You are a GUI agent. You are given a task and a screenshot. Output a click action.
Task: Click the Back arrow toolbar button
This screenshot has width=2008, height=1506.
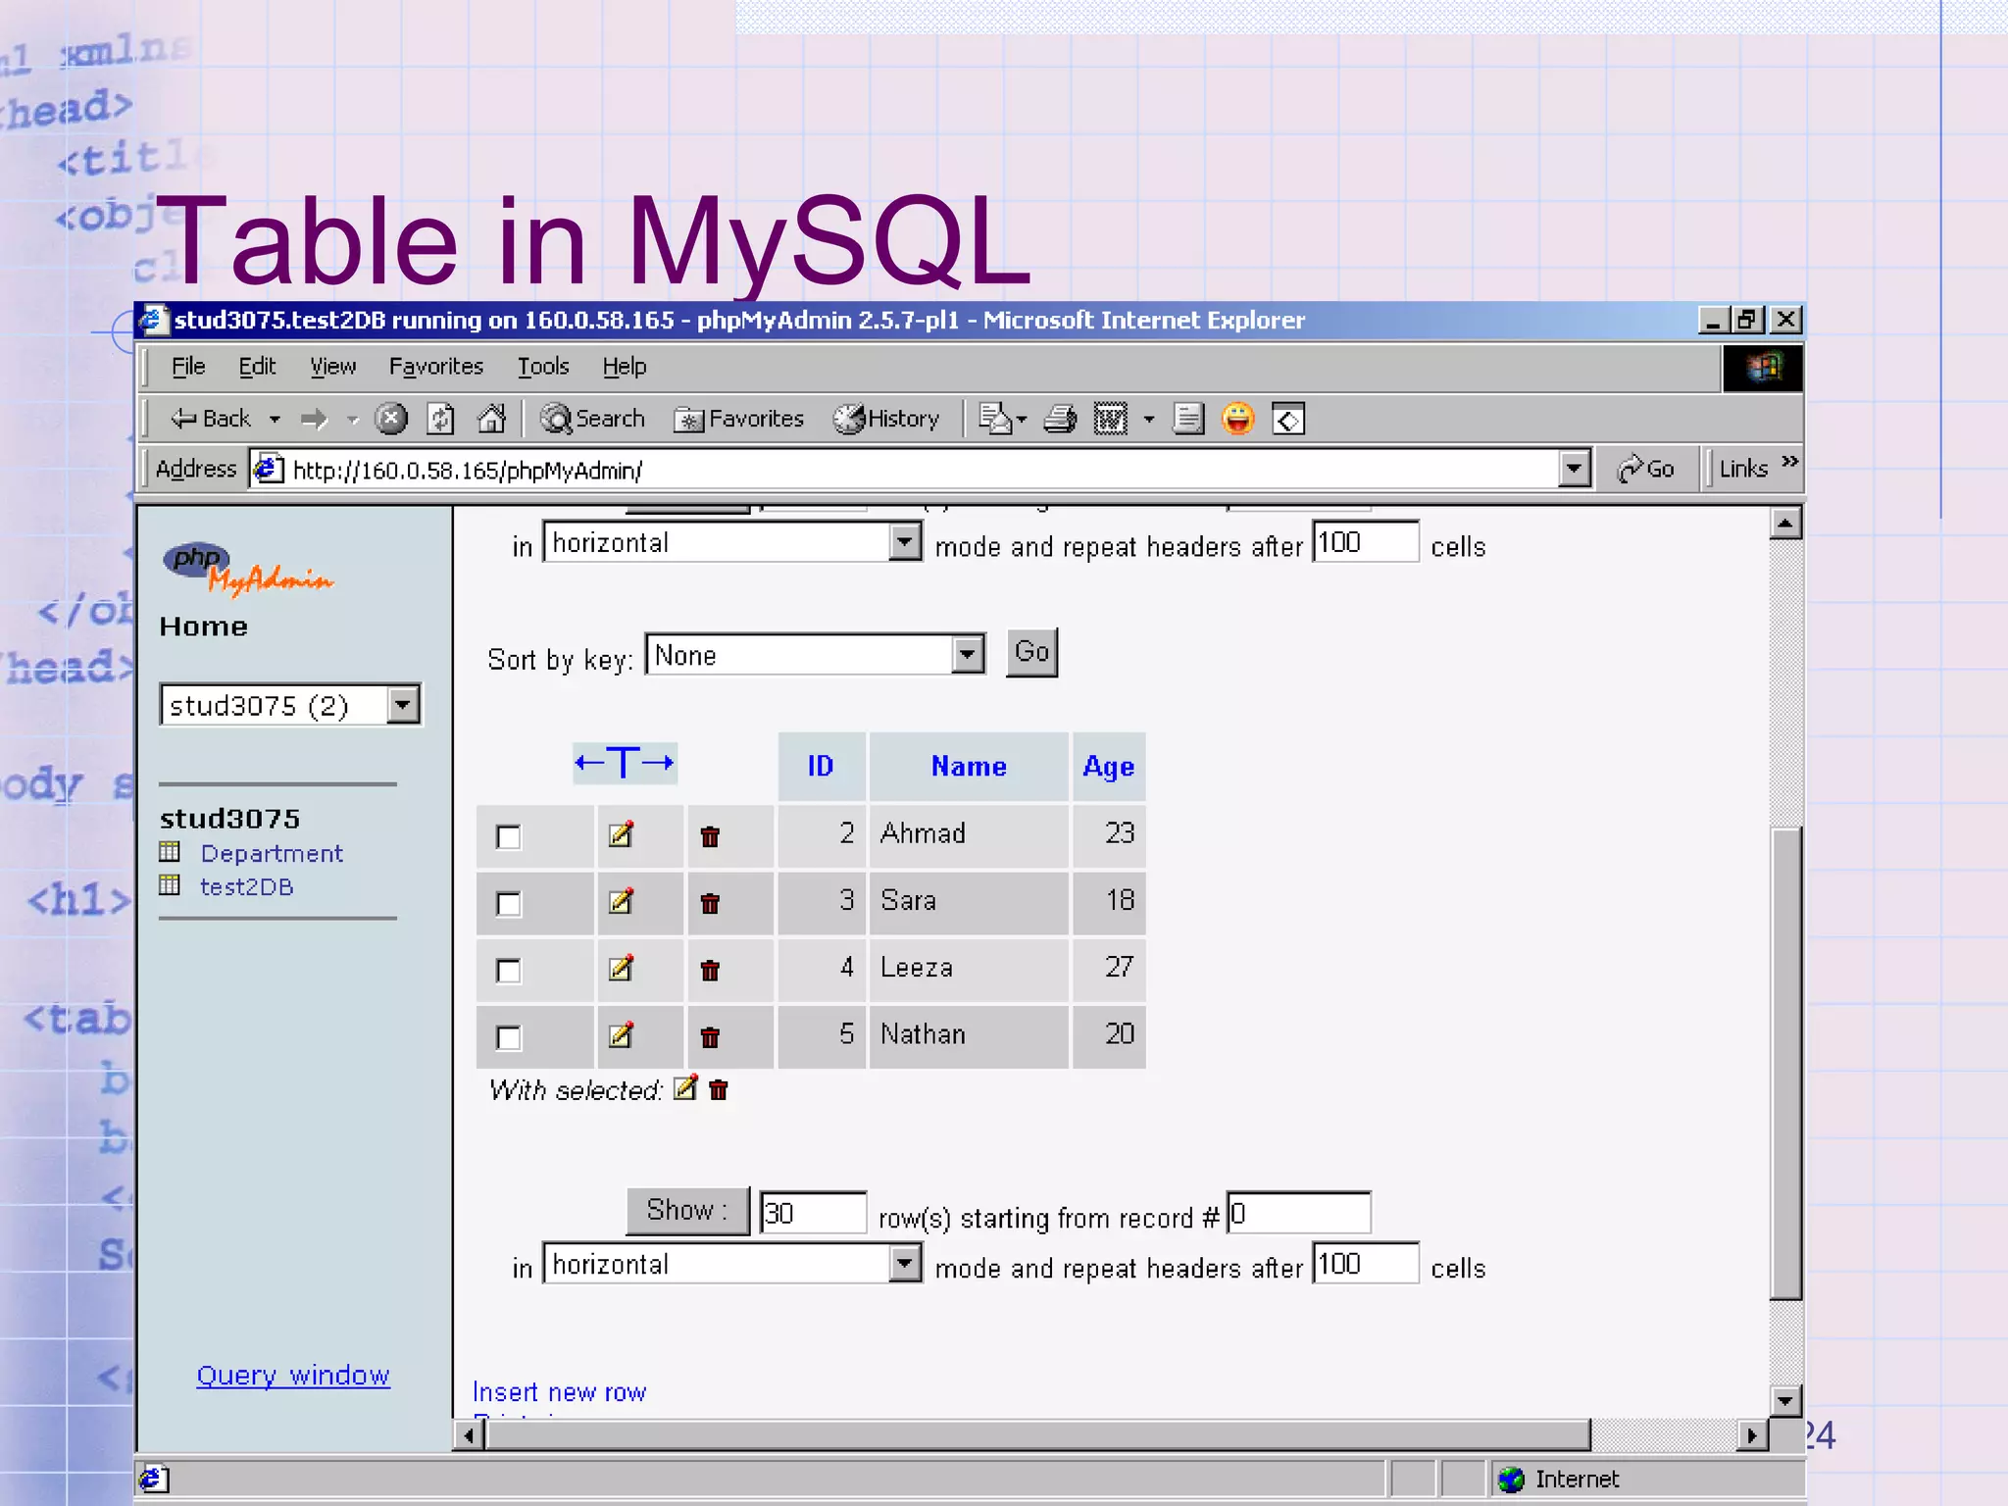(x=210, y=420)
